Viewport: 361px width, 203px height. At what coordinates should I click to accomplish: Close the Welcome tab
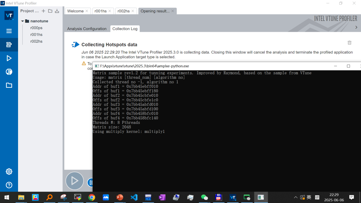87,11
